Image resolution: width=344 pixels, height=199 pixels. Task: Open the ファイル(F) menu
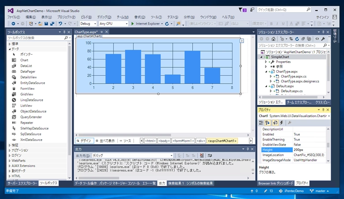(x=14, y=17)
